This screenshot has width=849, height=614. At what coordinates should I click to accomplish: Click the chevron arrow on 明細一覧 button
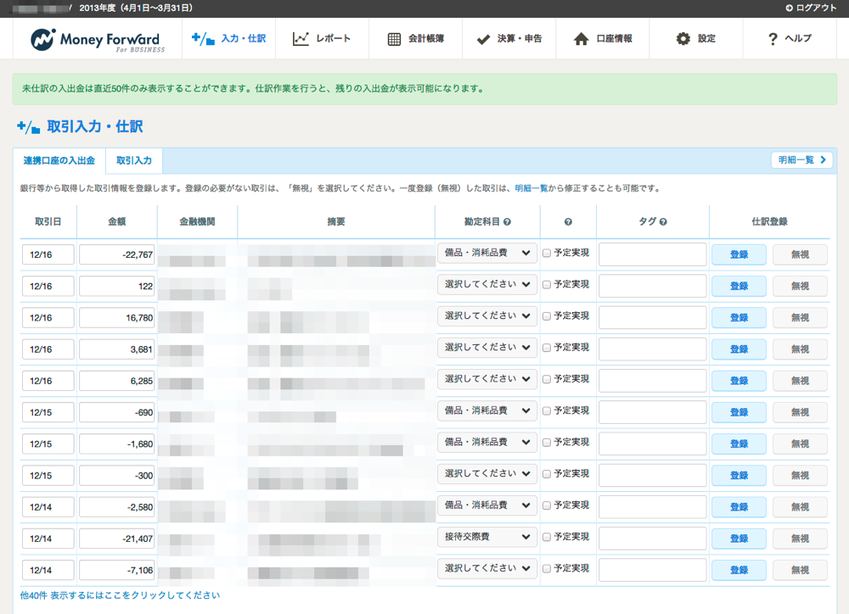point(823,160)
